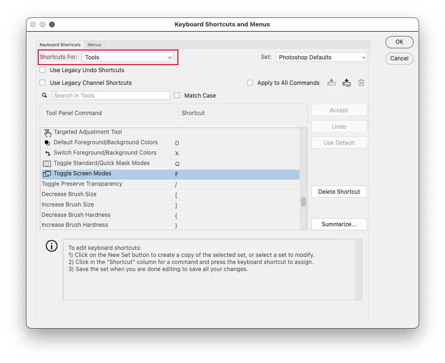Viewport: 445px width, 363px height.
Task: Select the Increase Brush Hardness row
Action: tap(170, 225)
